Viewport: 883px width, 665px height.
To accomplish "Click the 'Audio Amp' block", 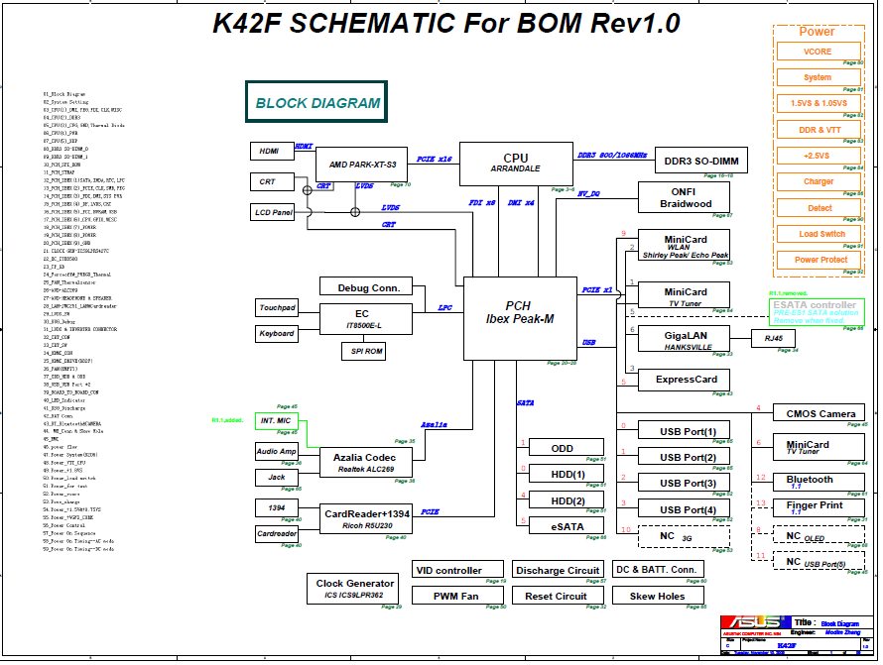I will tap(277, 451).
